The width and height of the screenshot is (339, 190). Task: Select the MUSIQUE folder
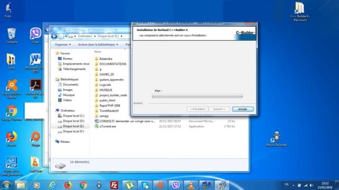pos(104,90)
